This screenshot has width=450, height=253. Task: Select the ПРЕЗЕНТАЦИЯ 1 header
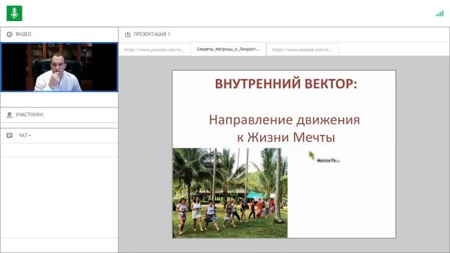(x=152, y=34)
